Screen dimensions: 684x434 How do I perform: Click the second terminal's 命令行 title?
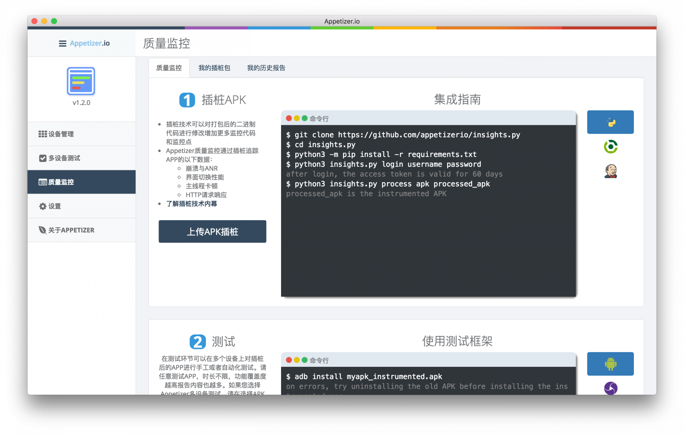click(x=319, y=360)
